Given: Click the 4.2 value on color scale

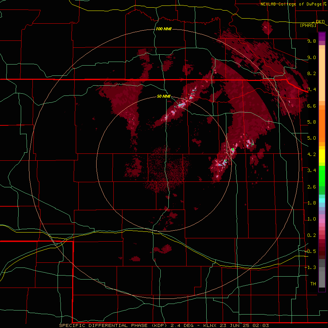Looking at the screenshot, I should pos(312,155).
